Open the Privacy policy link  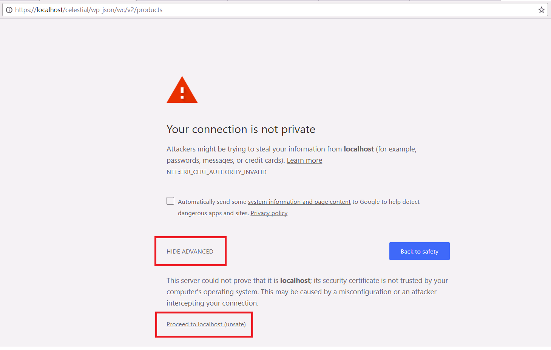(269, 213)
